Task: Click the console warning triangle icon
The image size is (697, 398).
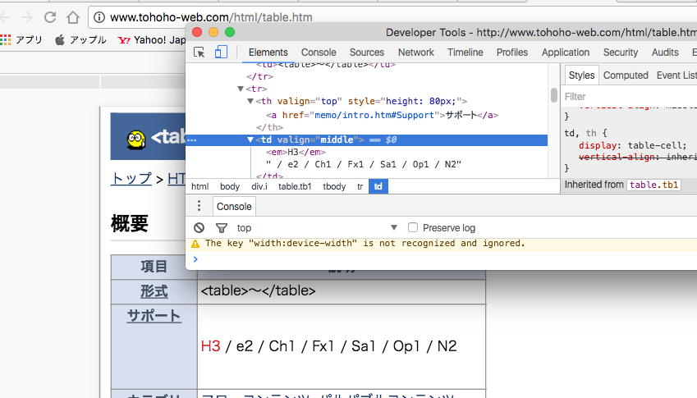Action: pos(195,244)
